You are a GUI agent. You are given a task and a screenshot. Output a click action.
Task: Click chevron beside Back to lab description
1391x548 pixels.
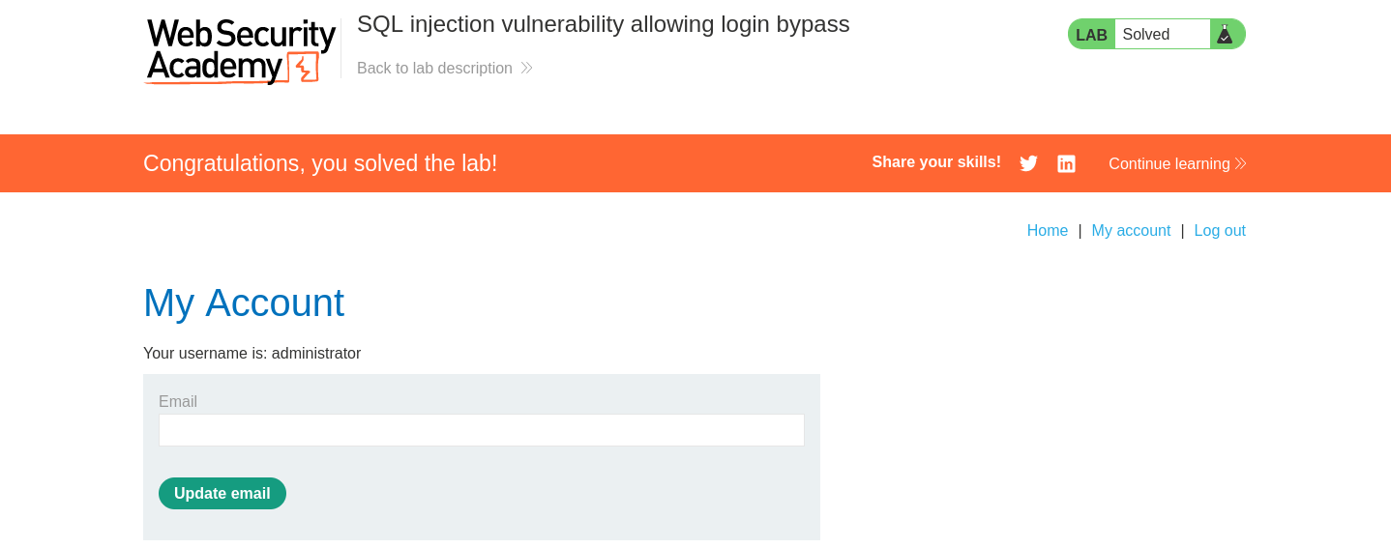pyautogui.click(x=526, y=68)
